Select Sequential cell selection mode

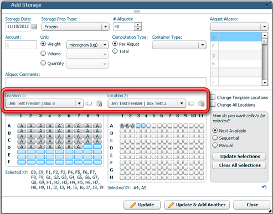pyautogui.click(x=215, y=138)
